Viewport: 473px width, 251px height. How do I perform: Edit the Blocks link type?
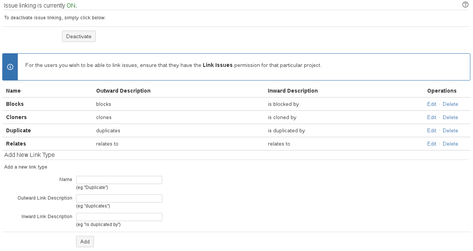[x=432, y=104]
